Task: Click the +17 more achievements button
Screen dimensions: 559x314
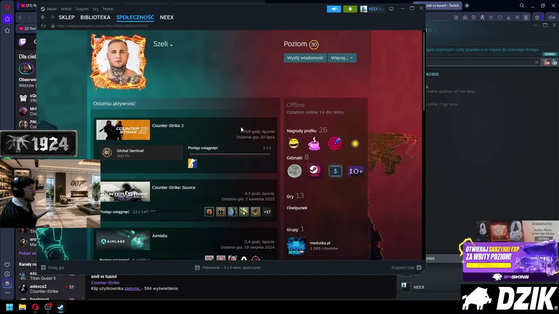Action: 267,212
